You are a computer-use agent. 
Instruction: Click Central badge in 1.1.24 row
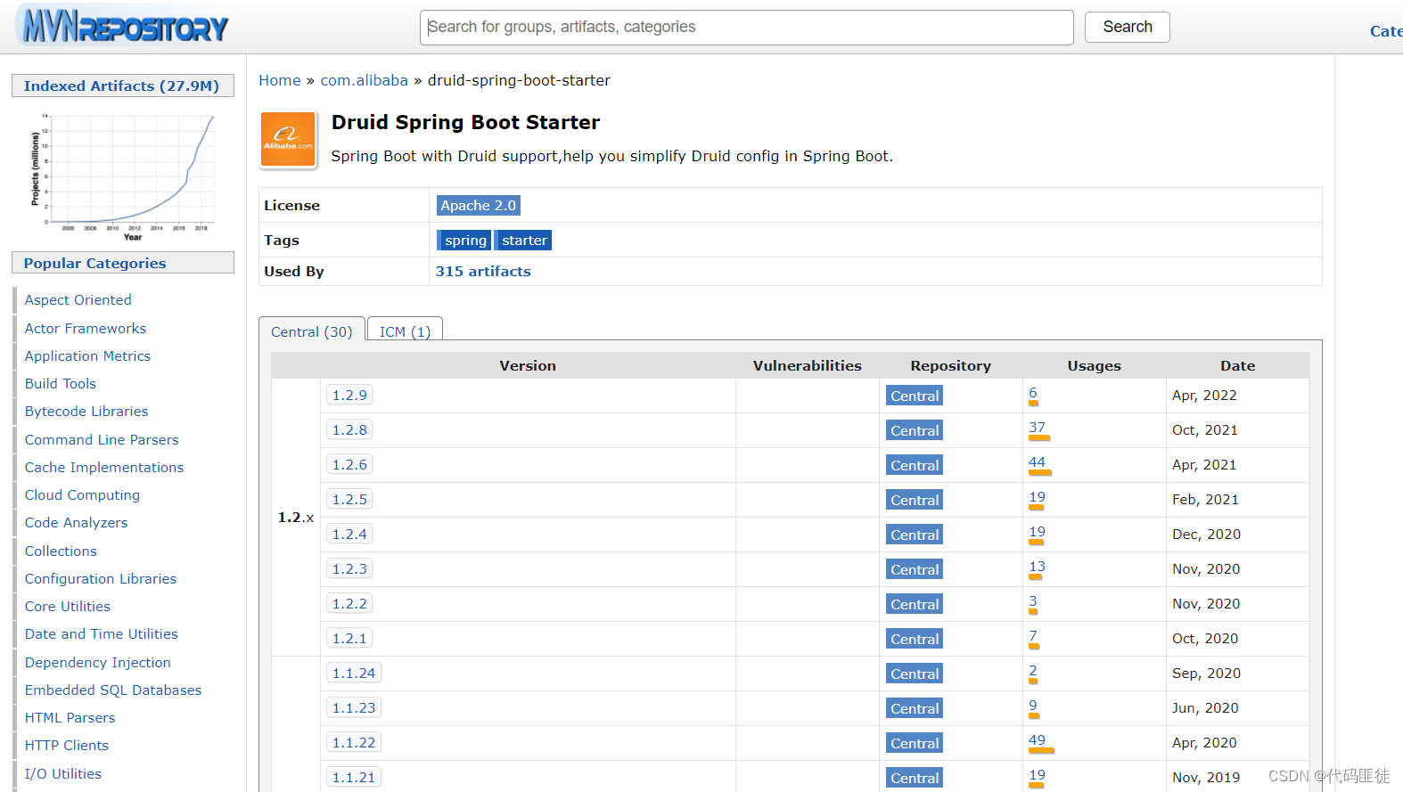pyautogui.click(x=915, y=674)
